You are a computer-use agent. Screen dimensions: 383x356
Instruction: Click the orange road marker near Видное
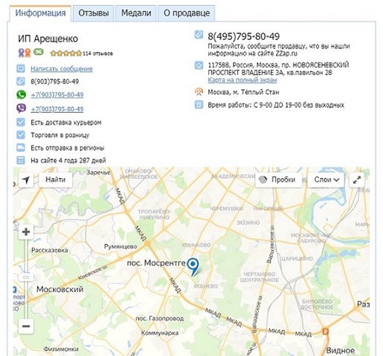point(326,331)
